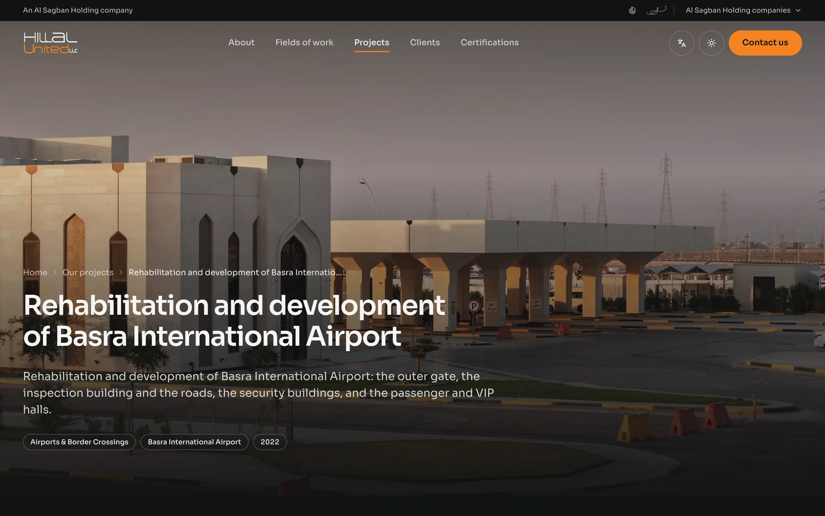Click the striped building logo in the top bar

click(x=632, y=11)
